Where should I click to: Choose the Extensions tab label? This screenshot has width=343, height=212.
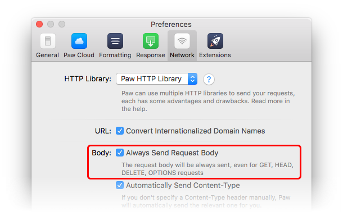(x=215, y=55)
